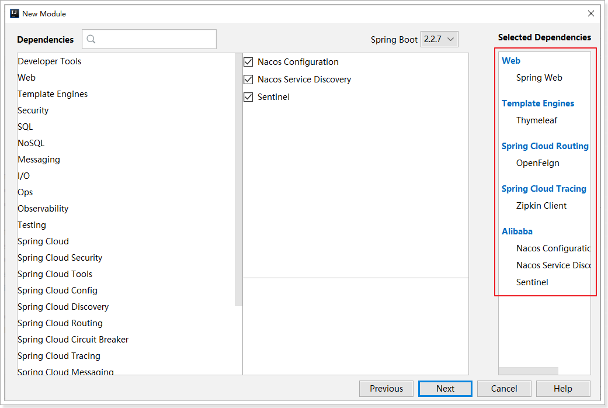Click Template Engines header in Selected Dependencies

click(538, 103)
